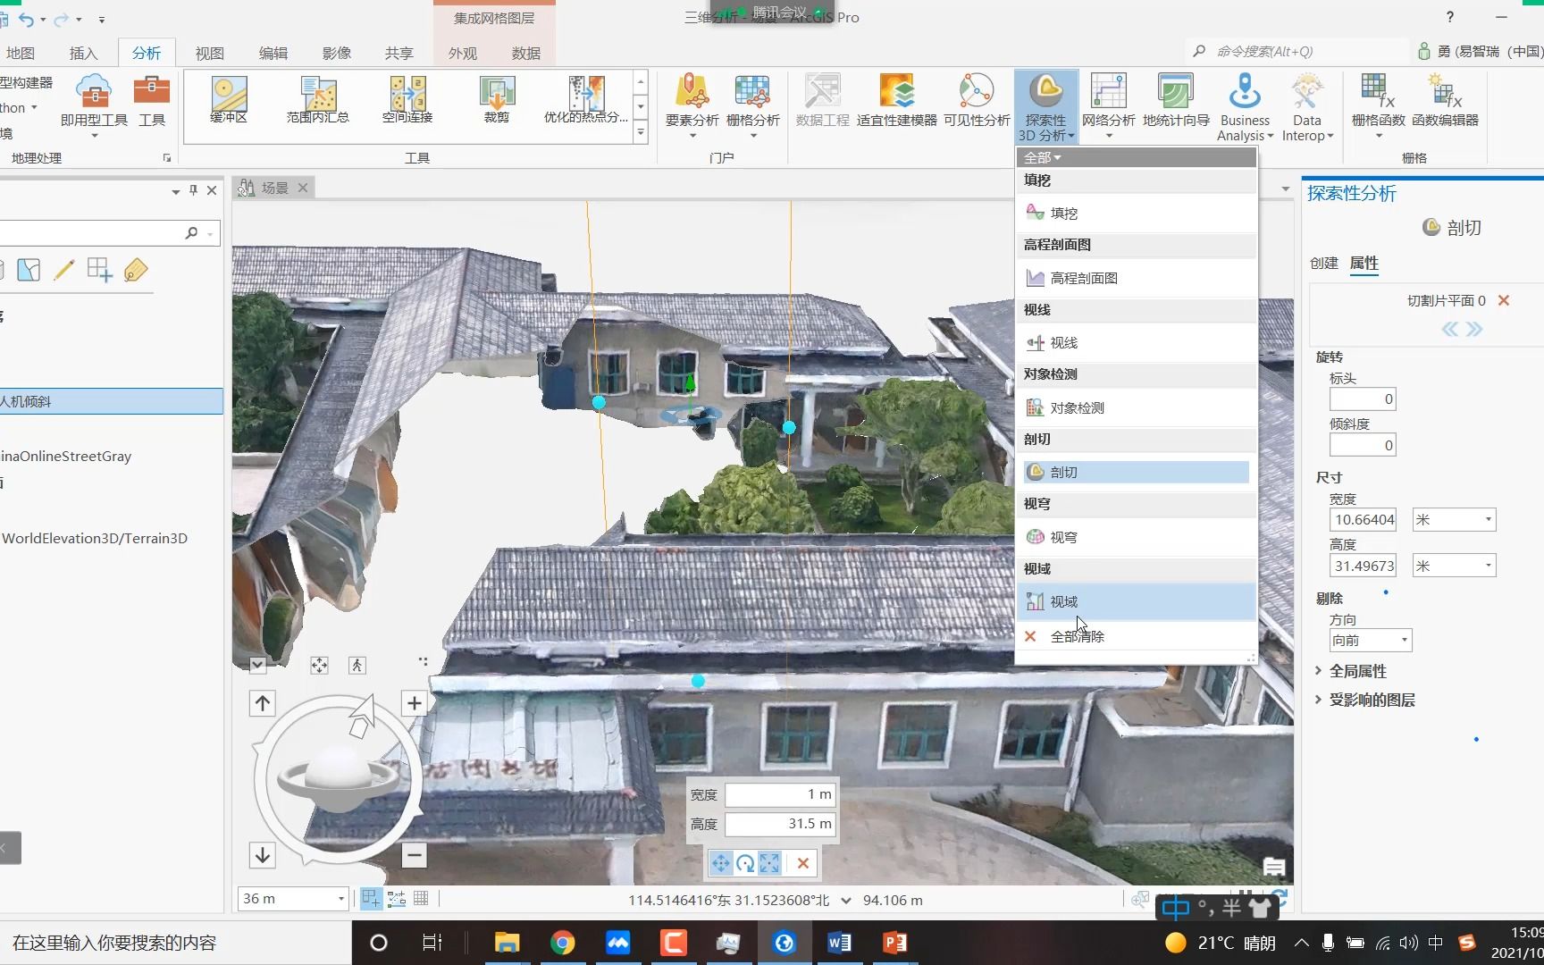Click the command search box (命令搜索)

point(1300,52)
